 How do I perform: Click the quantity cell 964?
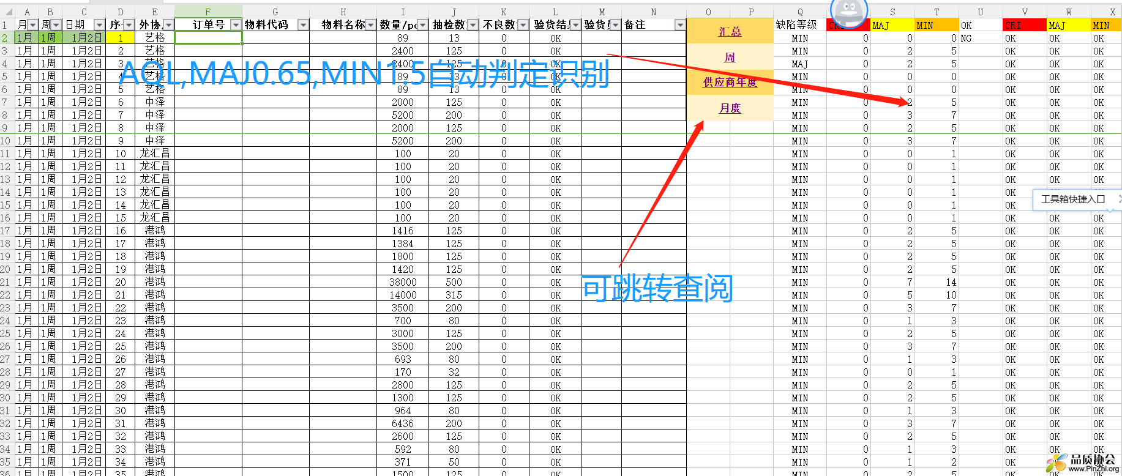(403, 411)
